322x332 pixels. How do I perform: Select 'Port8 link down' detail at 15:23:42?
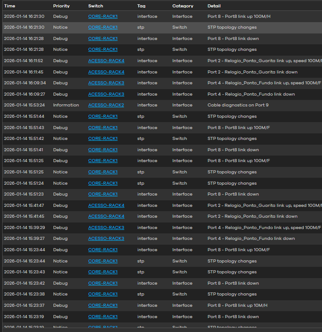click(233, 283)
